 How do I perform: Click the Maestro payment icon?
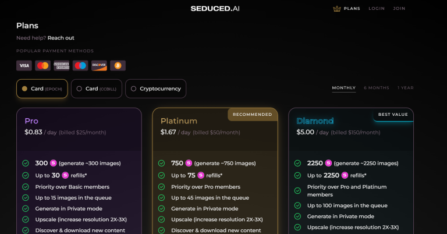point(80,66)
